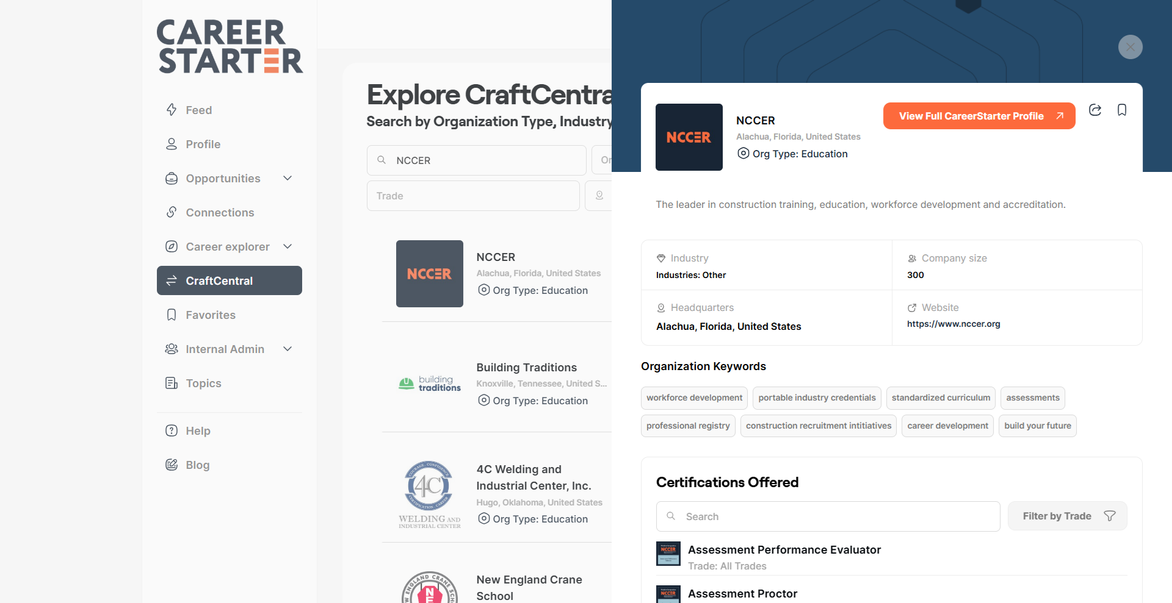Expand the Internal Admin chevron
Image resolution: width=1172 pixels, height=603 pixels.
[288, 349]
